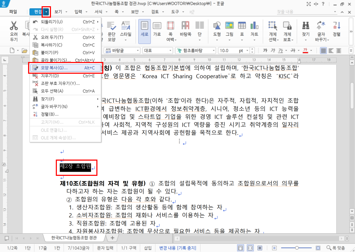Viewport: 355px width, 252px height.
Task: Open the 보안 menu
Action: click(x=135, y=12)
